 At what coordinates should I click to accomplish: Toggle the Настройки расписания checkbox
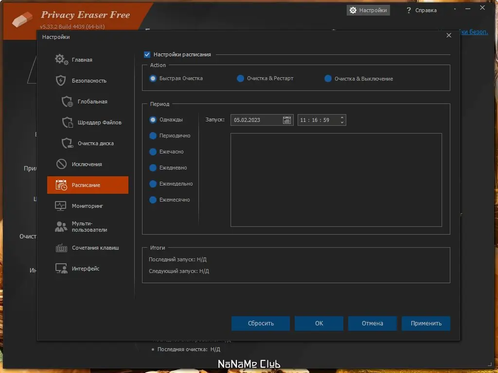click(x=147, y=54)
